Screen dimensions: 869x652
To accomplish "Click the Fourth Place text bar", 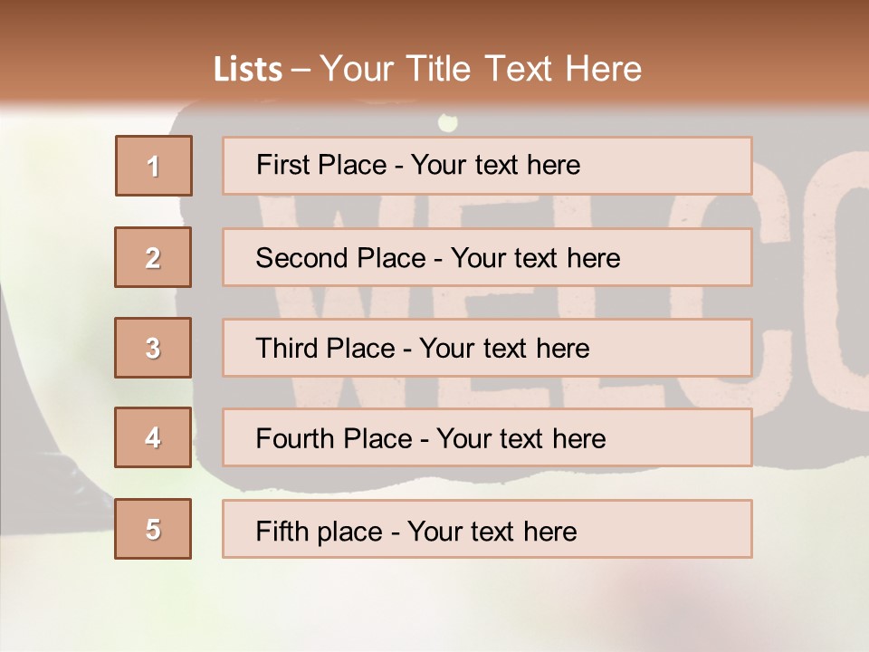I will coord(487,437).
